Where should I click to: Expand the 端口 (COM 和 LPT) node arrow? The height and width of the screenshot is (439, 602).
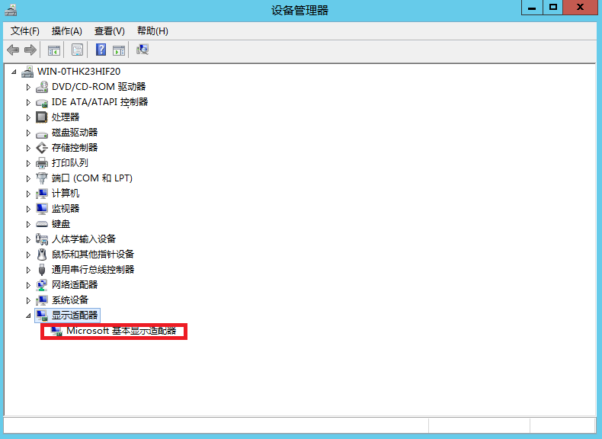tap(28, 178)
